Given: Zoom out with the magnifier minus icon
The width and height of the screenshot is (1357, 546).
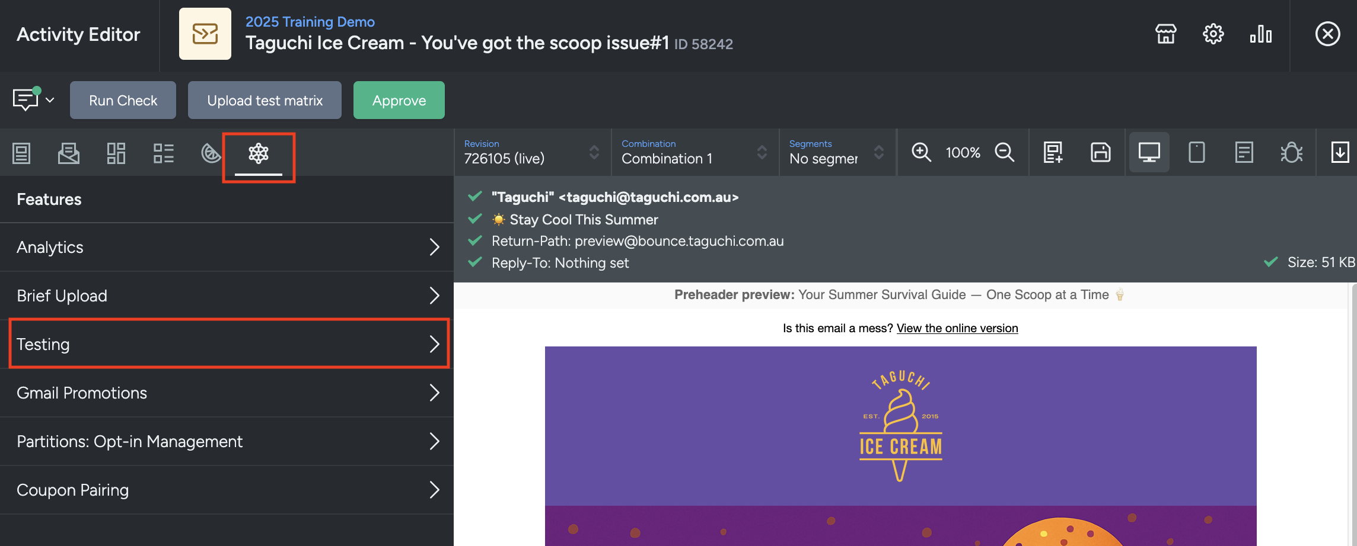Looking at the screenshot, I should [1005, 153].
